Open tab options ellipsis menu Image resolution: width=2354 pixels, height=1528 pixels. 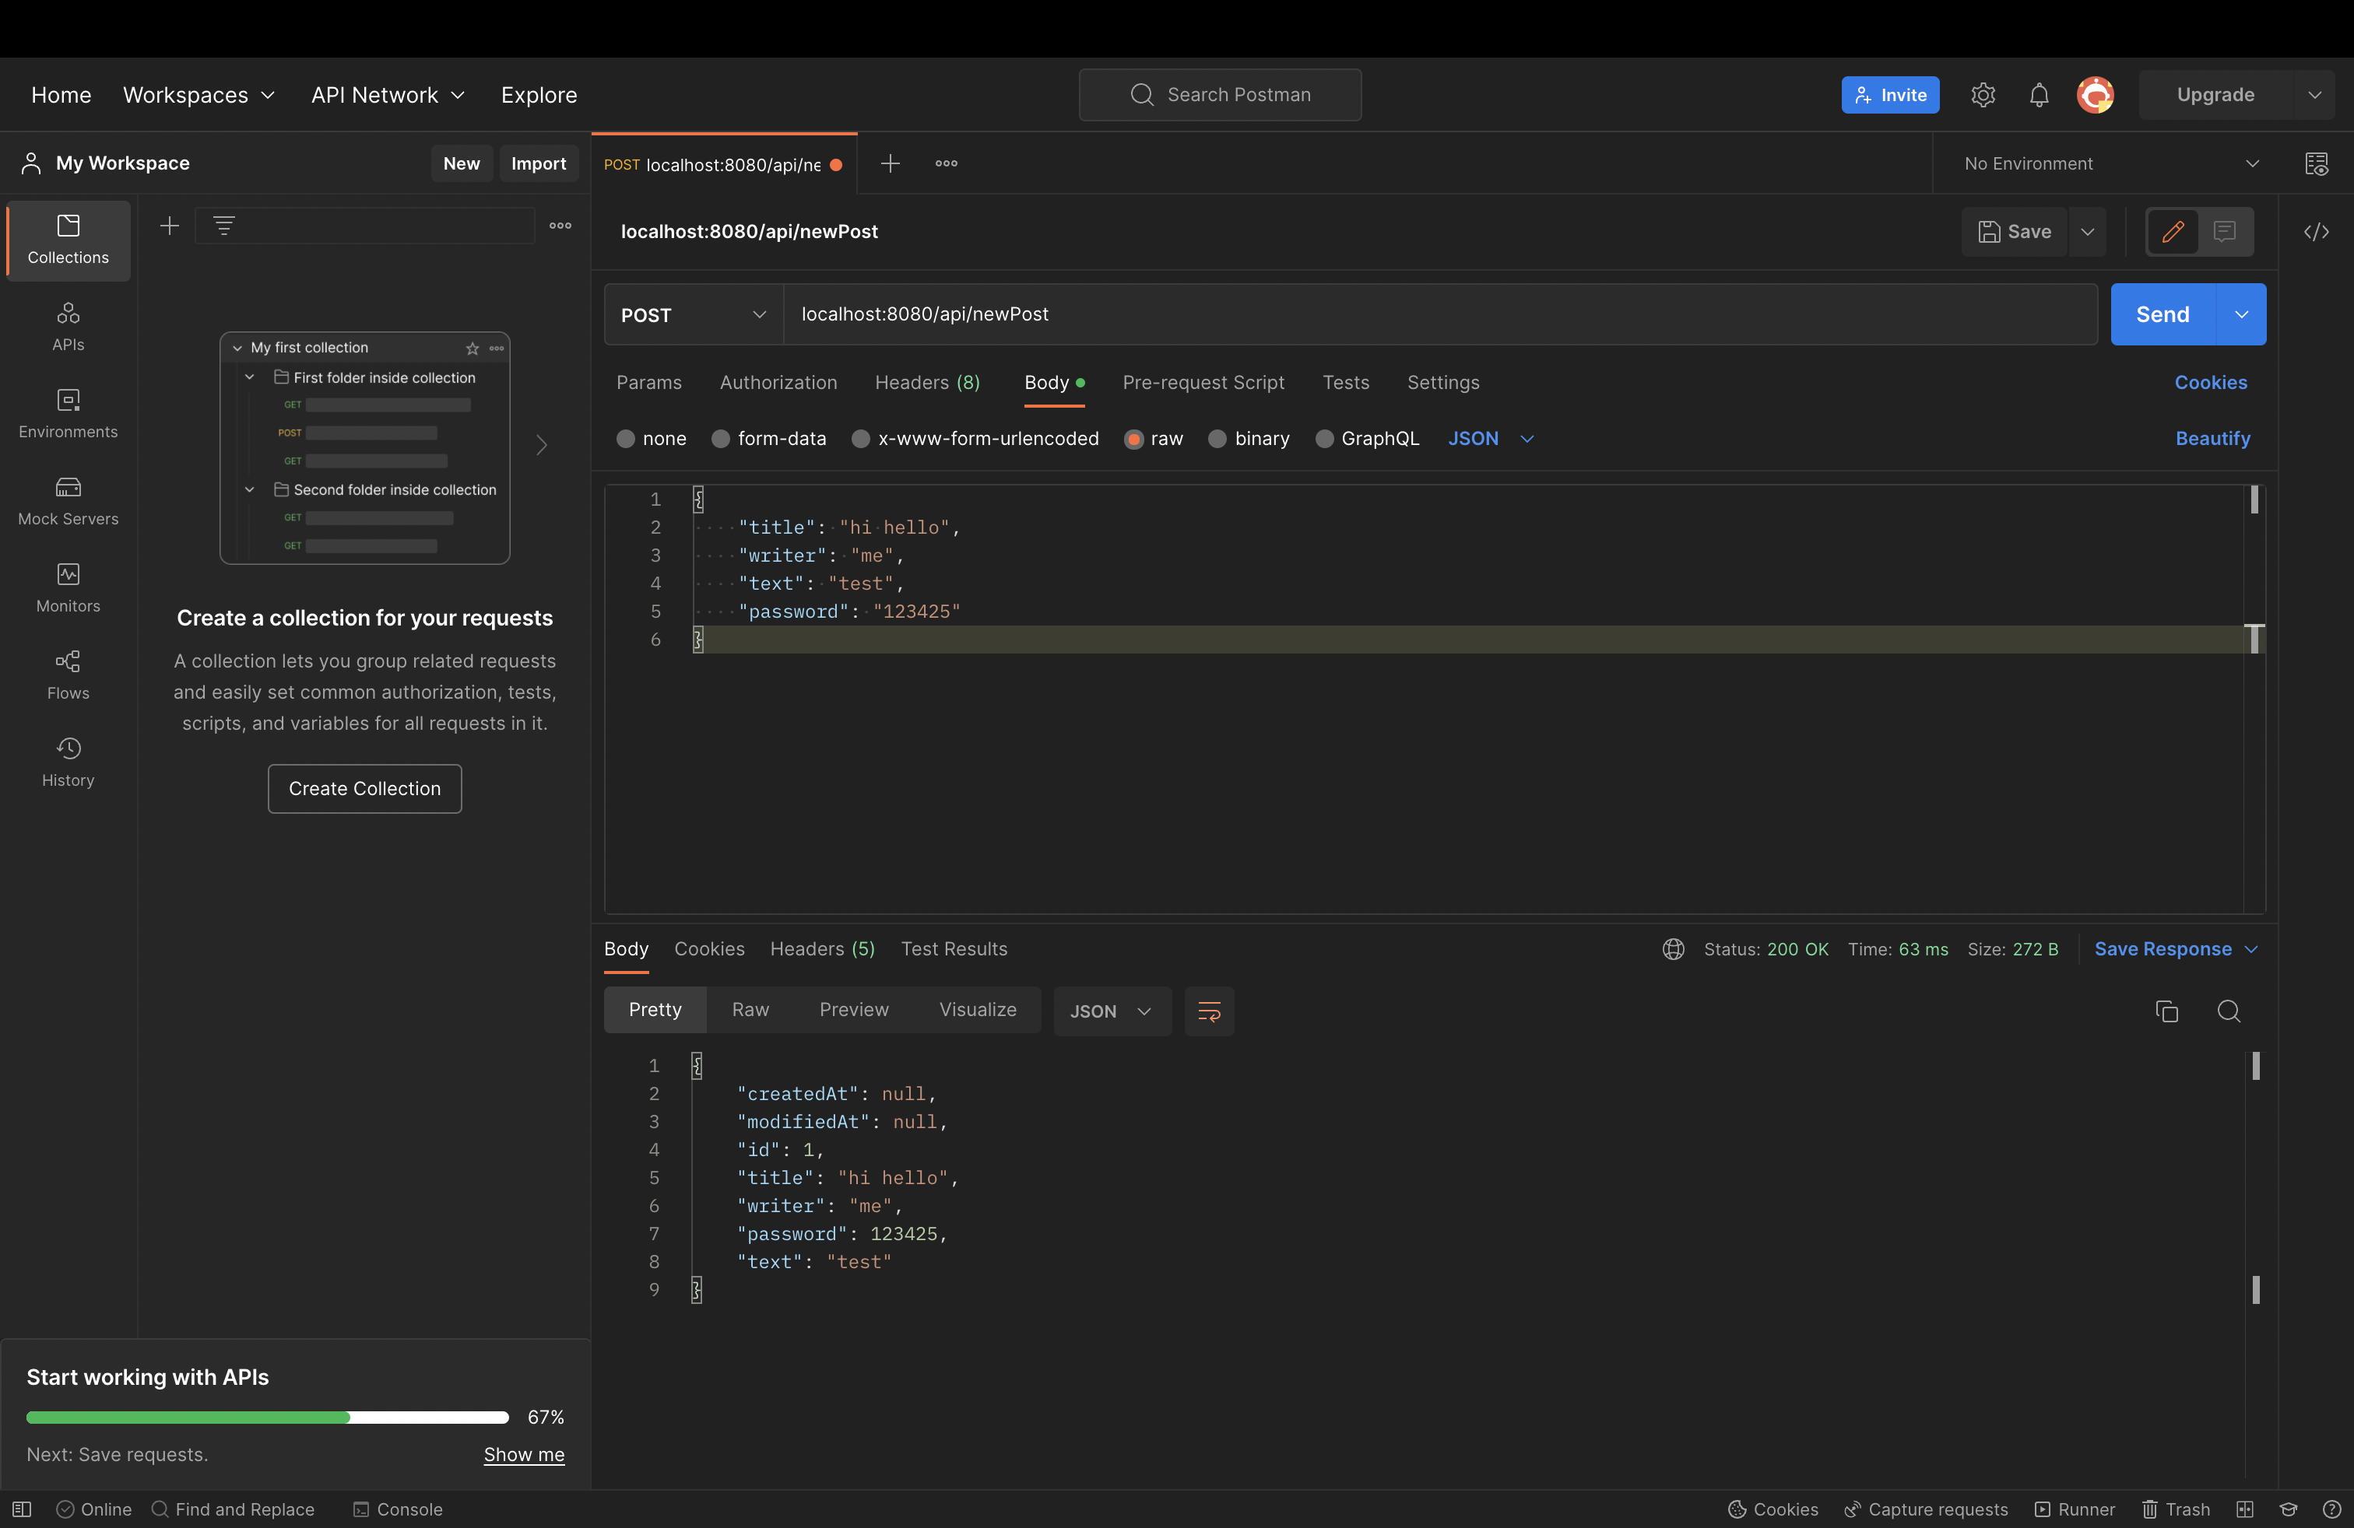(947, 163)
